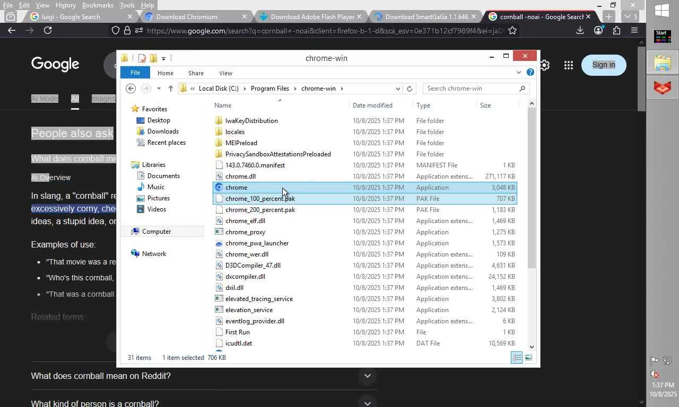Viewport: 679px width, 407px height.
Task: Open Firefox Bookmarks menu
Action: click(98, 5)
